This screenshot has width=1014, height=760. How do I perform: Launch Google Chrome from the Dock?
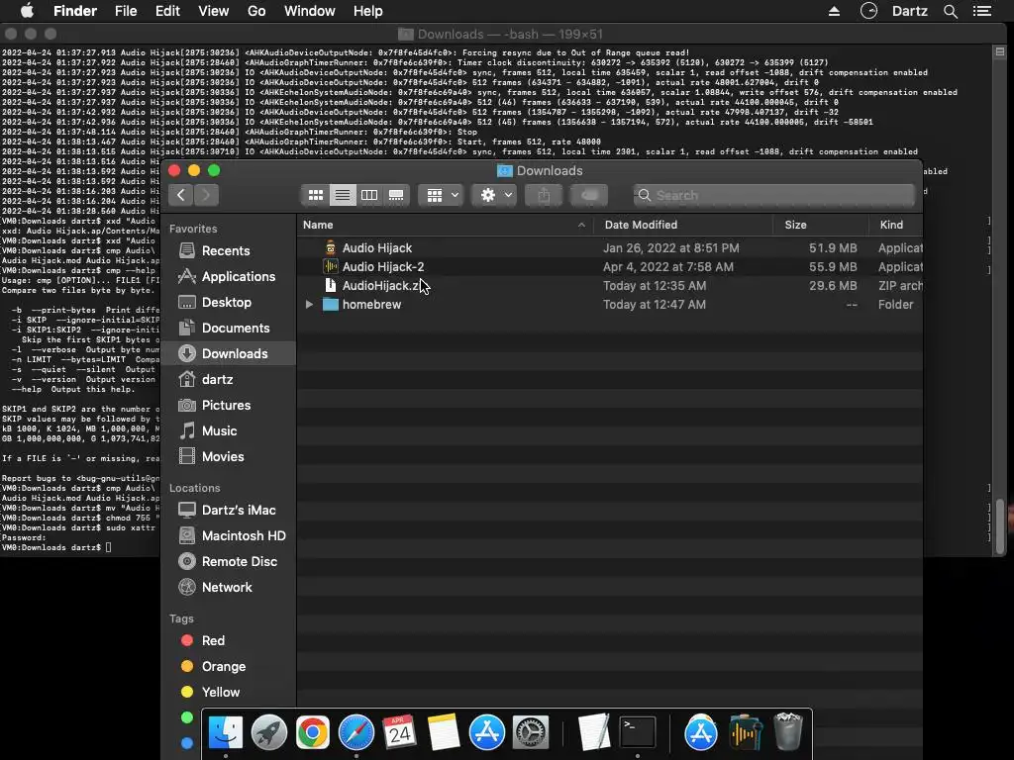click(312, 732)
